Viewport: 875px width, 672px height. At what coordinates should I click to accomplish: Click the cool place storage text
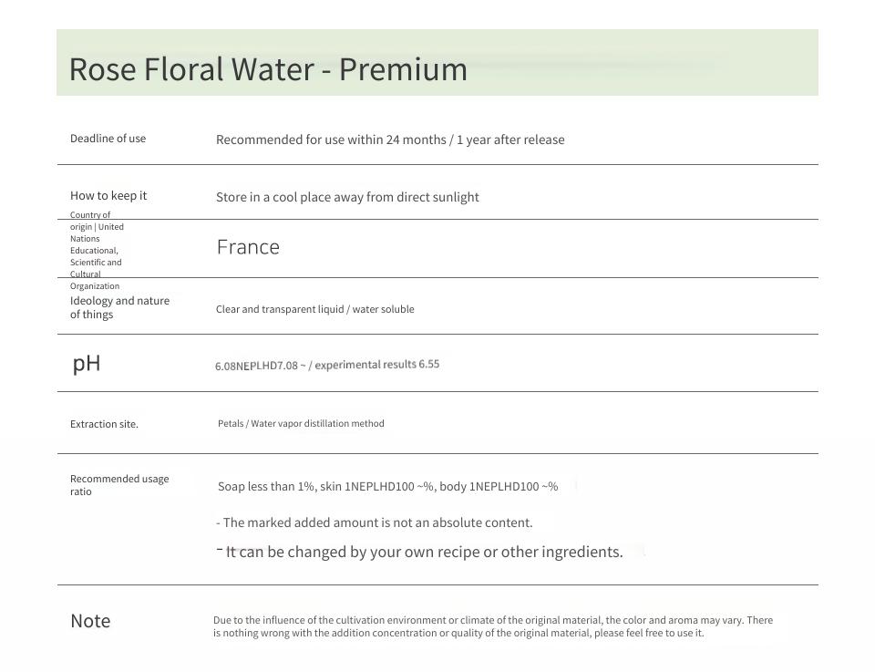(x=347, y=197)
